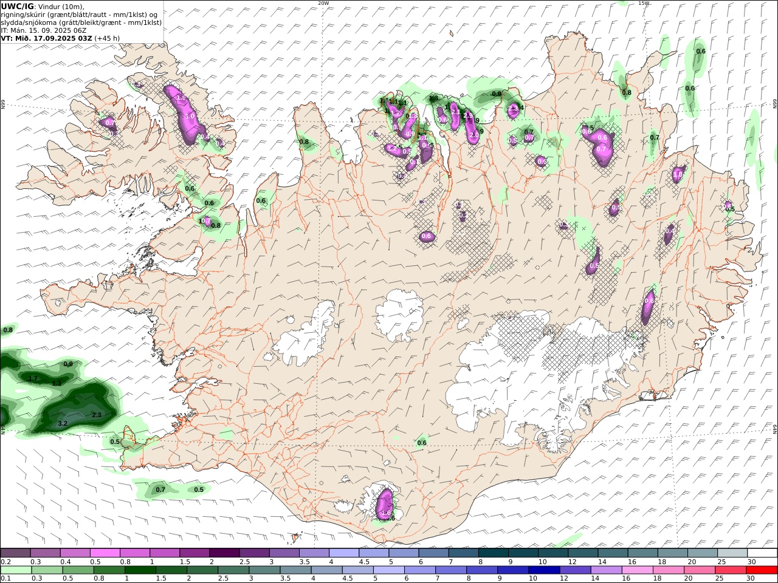Click the valid time 'VT: Mið. 17.09.2025 03Z'

coord(47,38)
